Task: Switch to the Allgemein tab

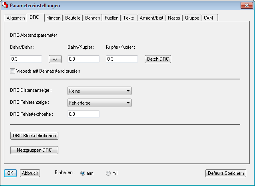Action: pos(16,18)
